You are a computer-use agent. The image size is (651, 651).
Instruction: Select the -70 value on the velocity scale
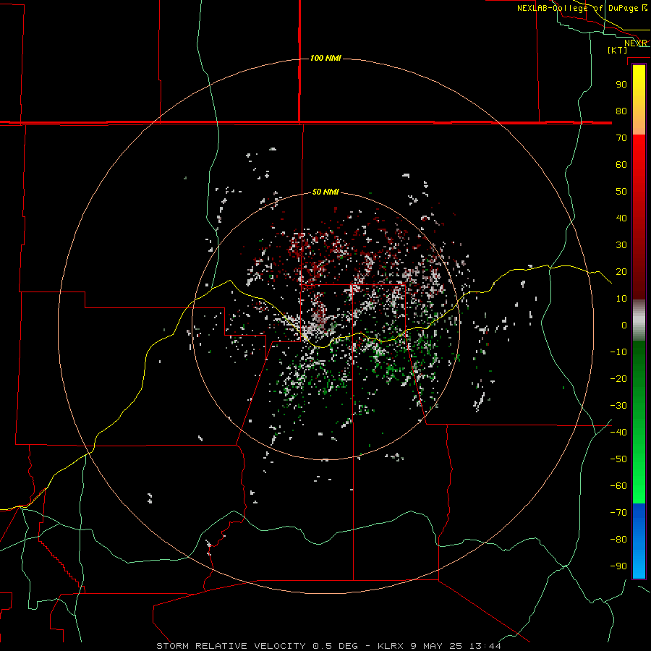618,513
